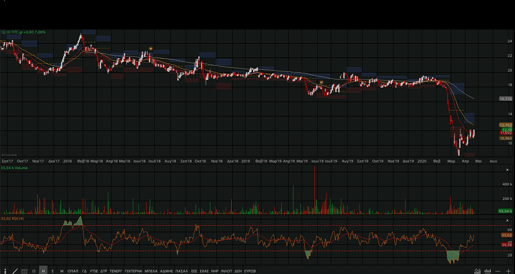Click the info "i" icon in bottom toolbar
This screenshot has width=515, height=274.
pyautogui.click(x=5, y=271)
